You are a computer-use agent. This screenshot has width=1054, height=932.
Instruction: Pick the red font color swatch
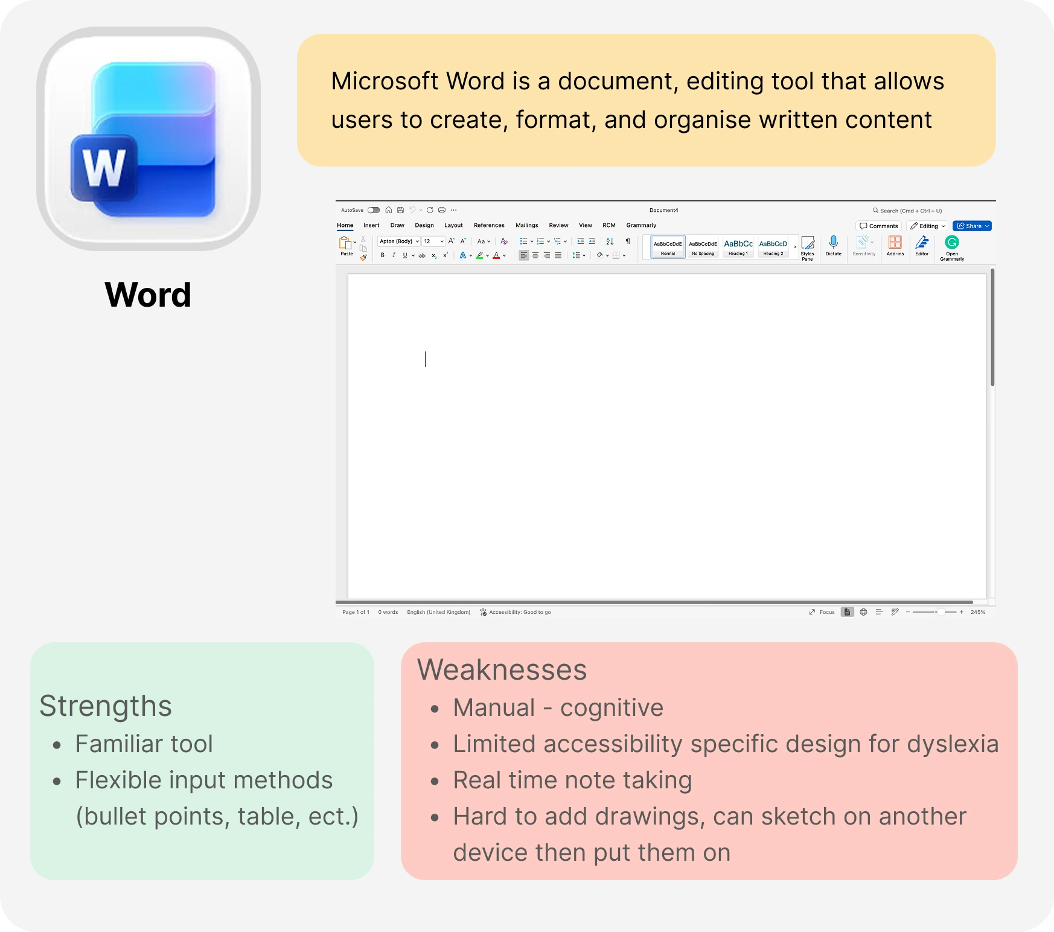coord(496,255)
